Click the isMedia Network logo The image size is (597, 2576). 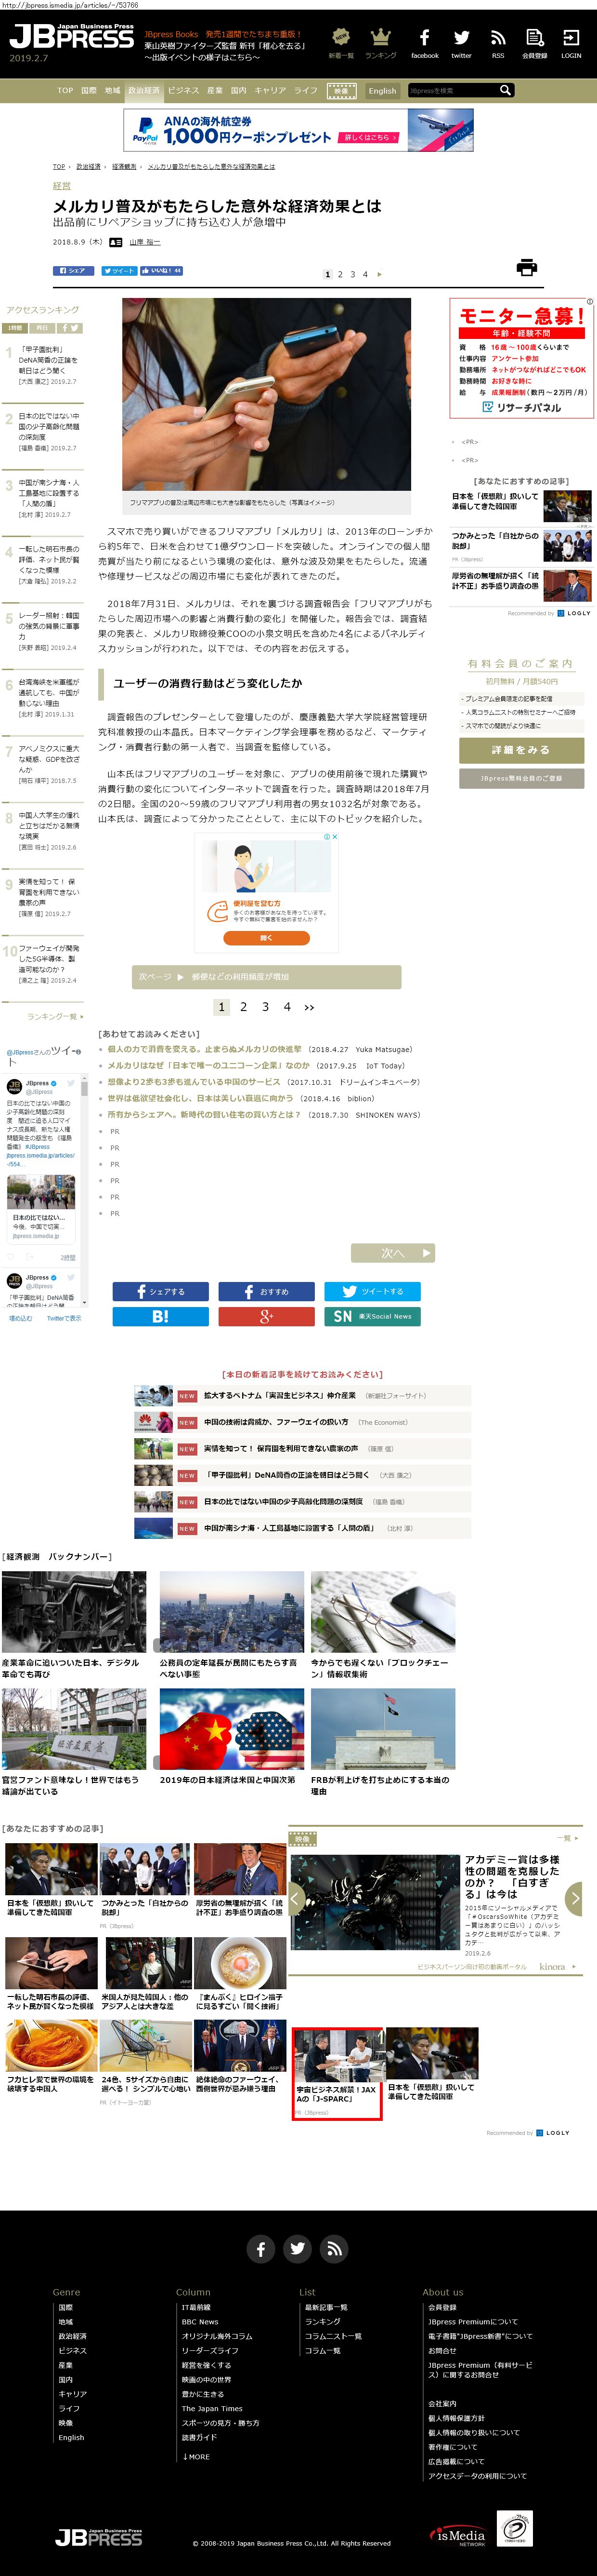pos(459,2535)
